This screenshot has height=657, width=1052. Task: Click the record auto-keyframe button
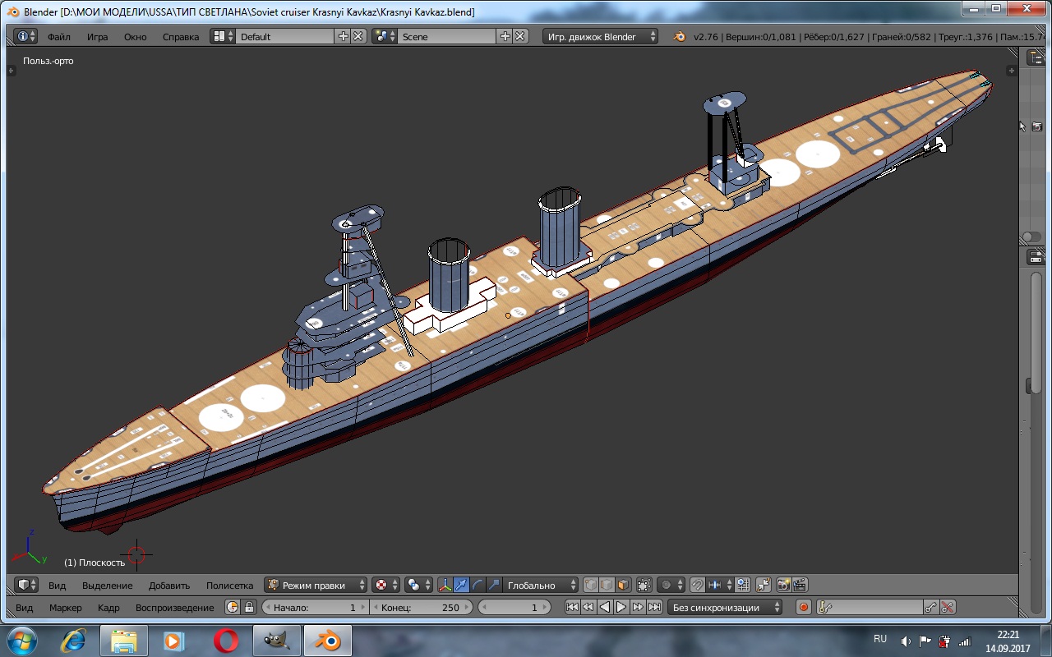(804, 608)
